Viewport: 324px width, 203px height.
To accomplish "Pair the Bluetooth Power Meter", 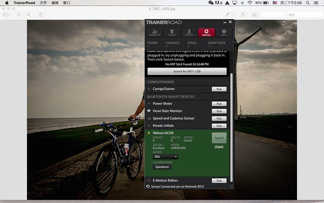I will click(x=219, y=104).
